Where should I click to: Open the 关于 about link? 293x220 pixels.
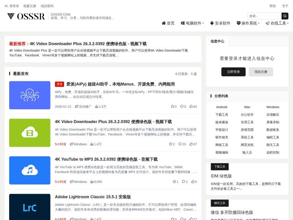click(285, 6)
